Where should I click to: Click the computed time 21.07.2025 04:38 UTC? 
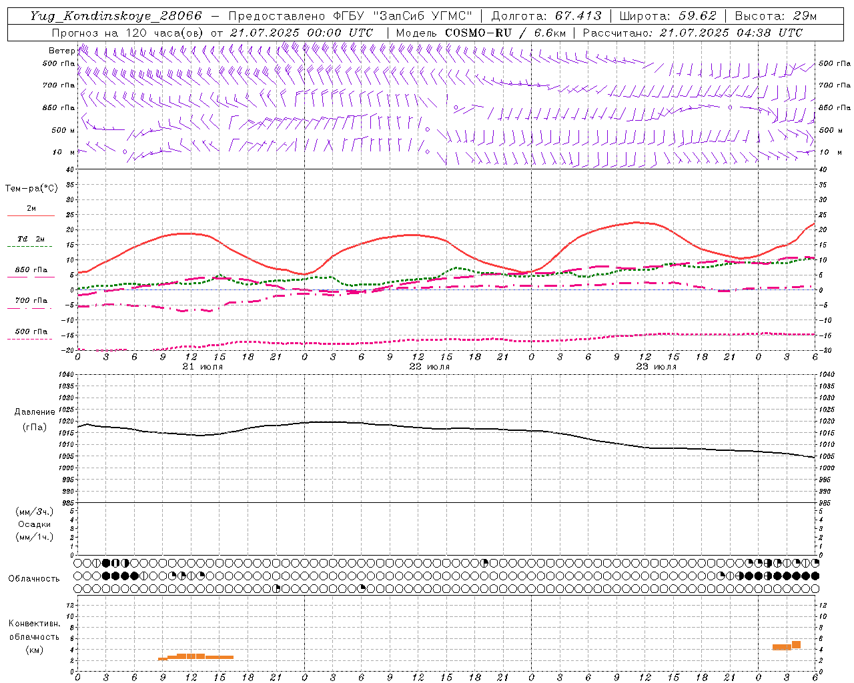click(x=731, y=33)
